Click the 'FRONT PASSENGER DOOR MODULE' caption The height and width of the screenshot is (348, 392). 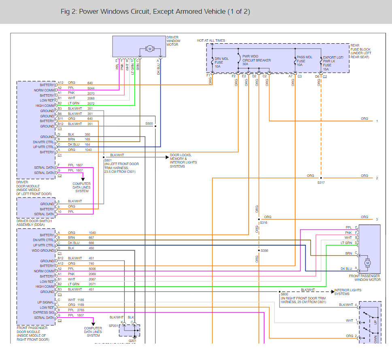[x=33, y=333]
